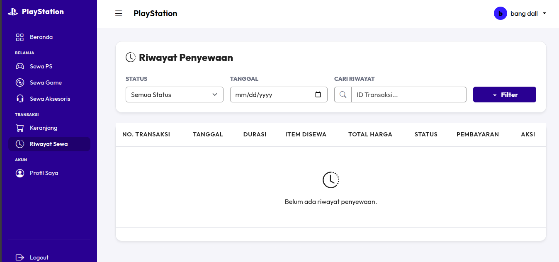
Task: Click the Sewa Aksesoris headset icon
Action: pyautogui.click(x=20, y=99)
